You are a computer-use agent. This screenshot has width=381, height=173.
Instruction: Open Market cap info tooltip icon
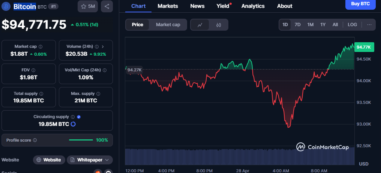(40, 46)
